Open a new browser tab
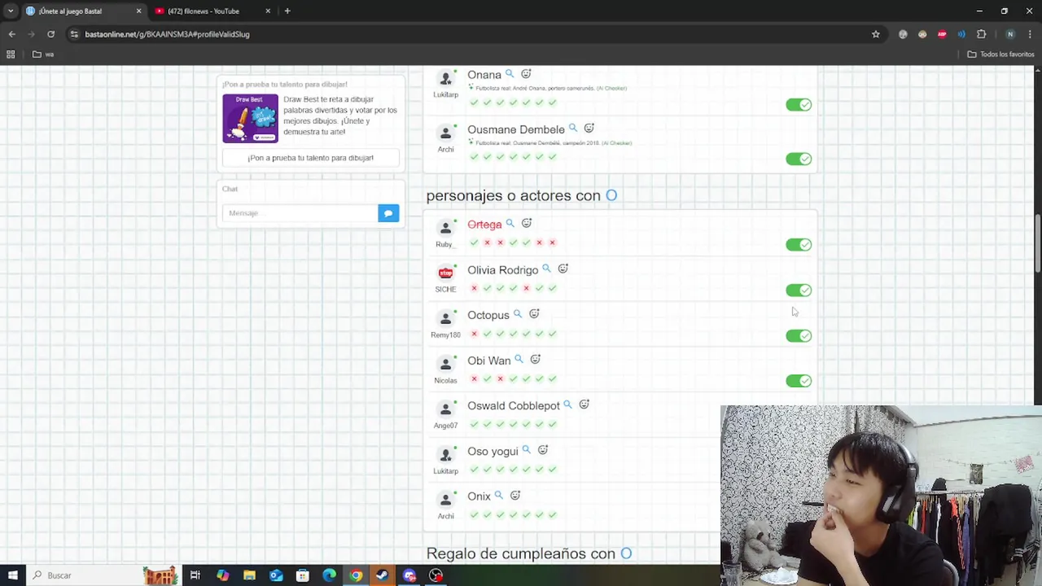Viewport: 1042px width, 586px height. (x=287, y=11)
